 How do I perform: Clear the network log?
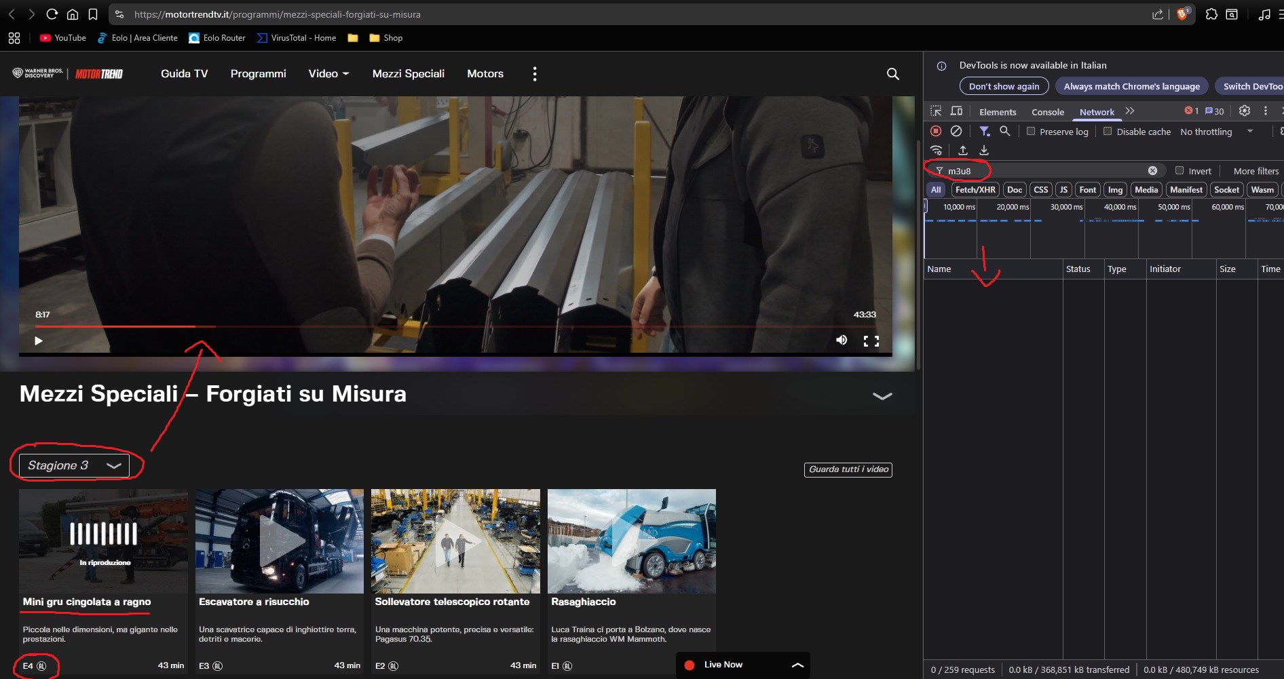(x=956, y=131)
